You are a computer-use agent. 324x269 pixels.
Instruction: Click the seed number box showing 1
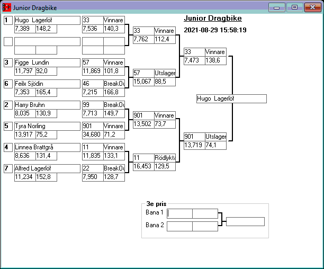pyautogui.click(x=8, y=20)
